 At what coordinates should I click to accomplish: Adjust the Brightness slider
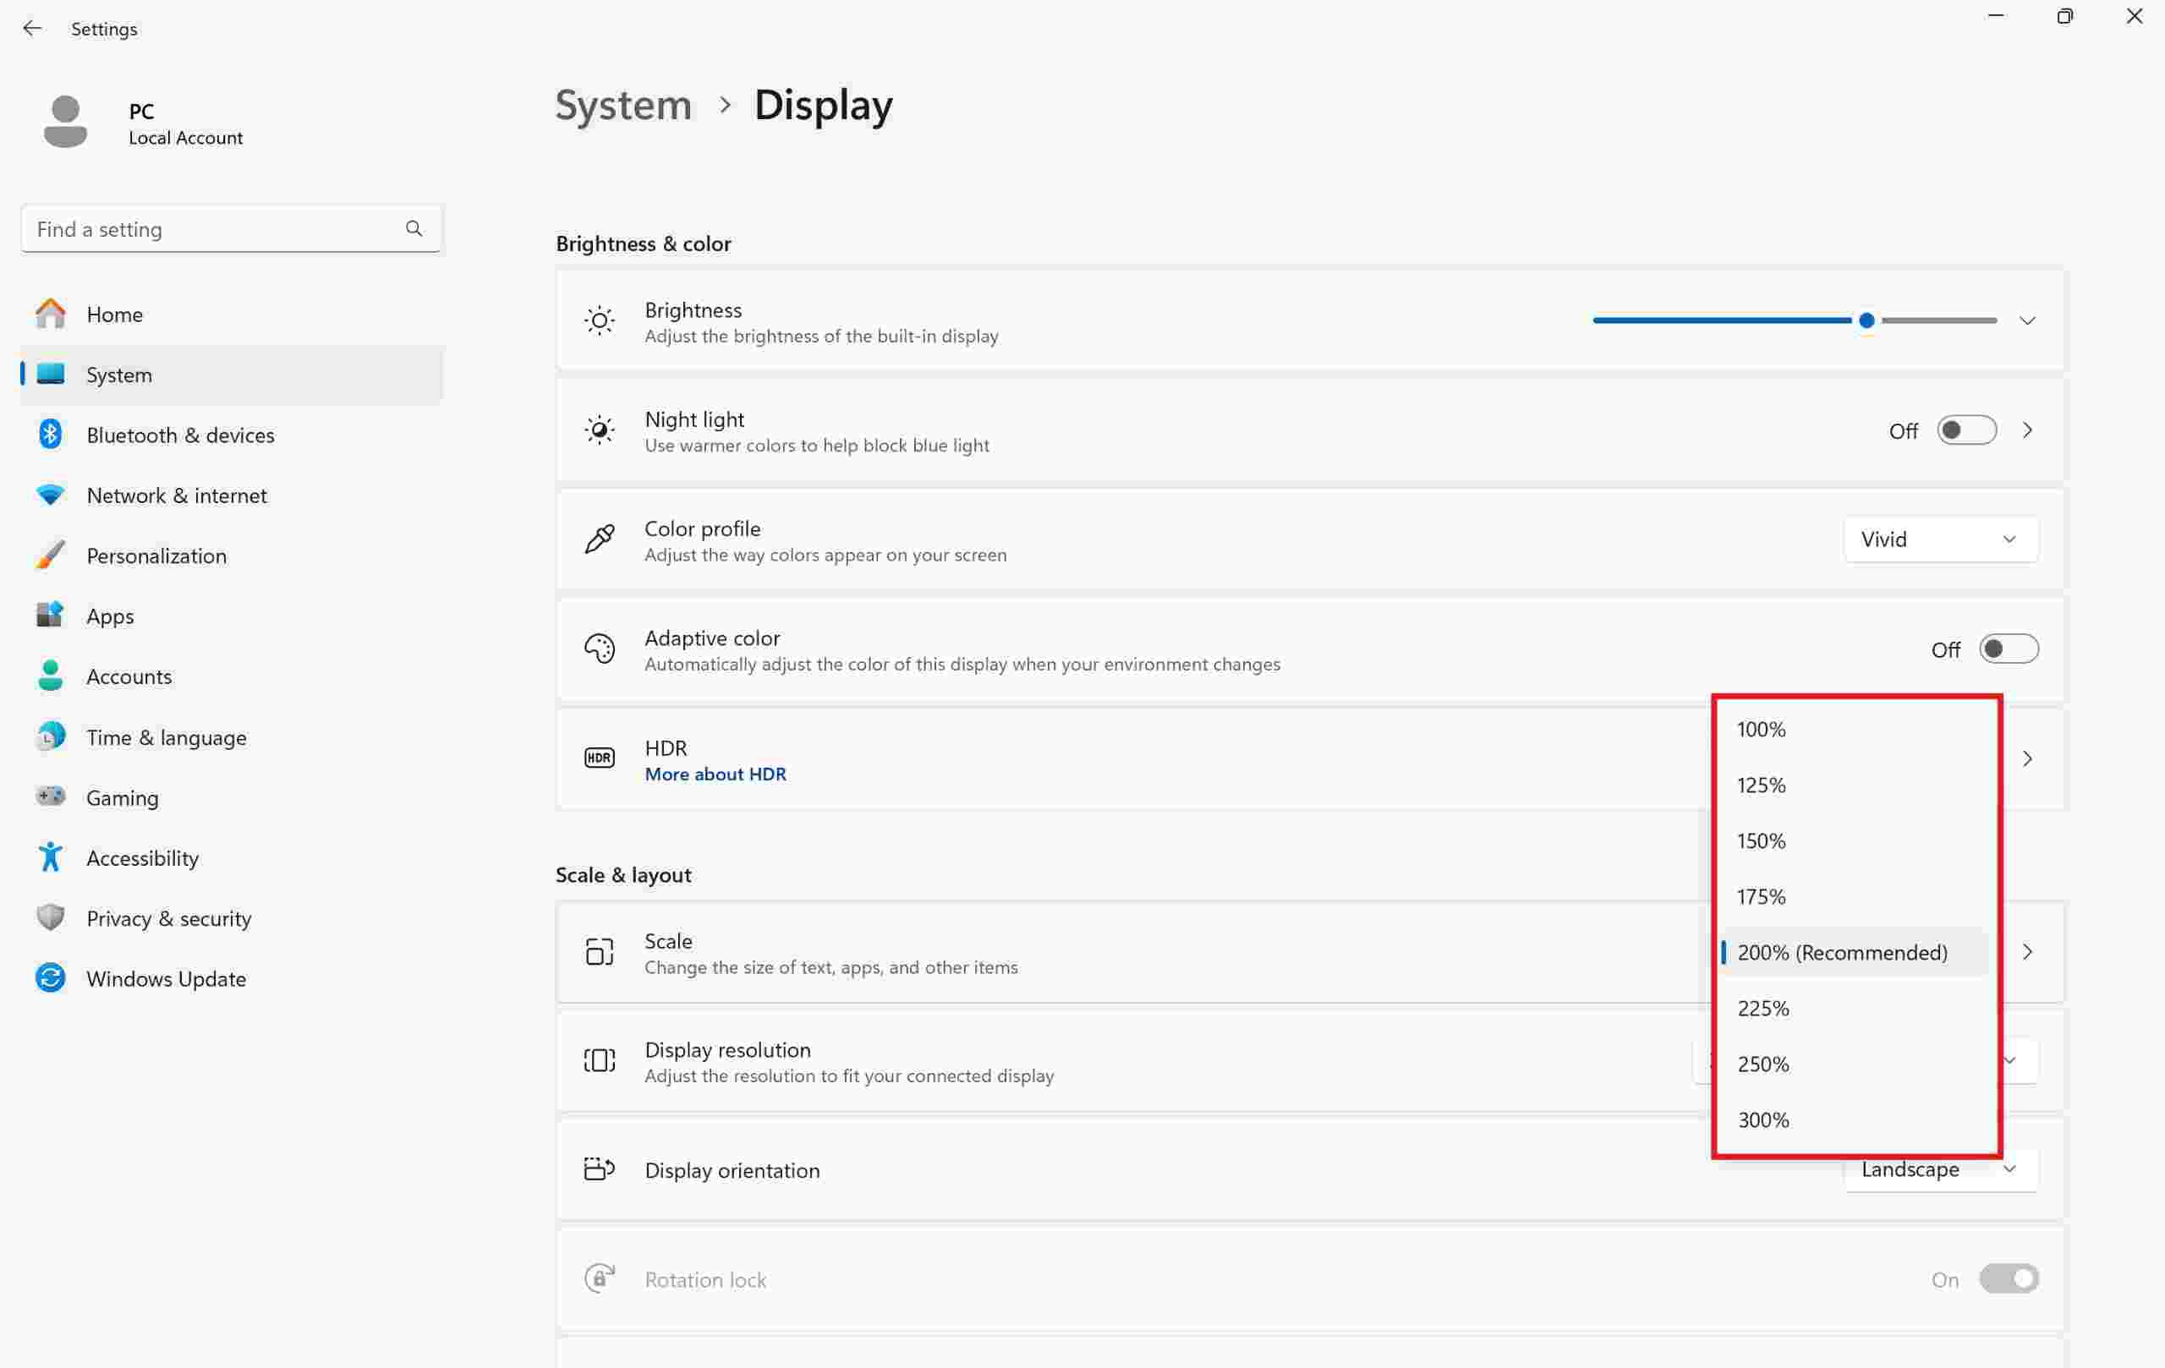(1866, 320)
